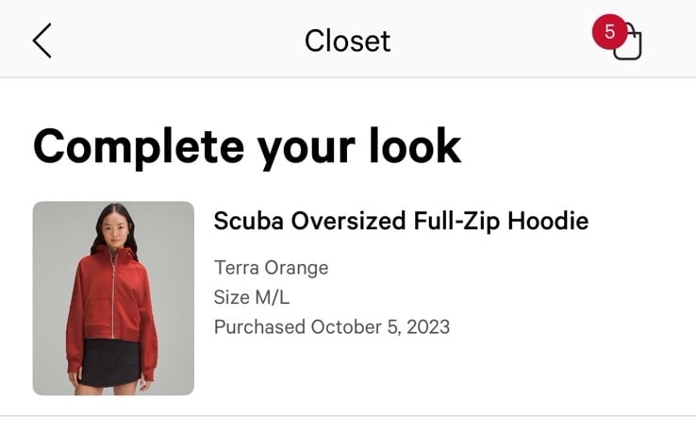The width and height of the screenshot is (696, 432).
Task: Click the Purchased October 5, 2023 text
Action: point(332,327)
